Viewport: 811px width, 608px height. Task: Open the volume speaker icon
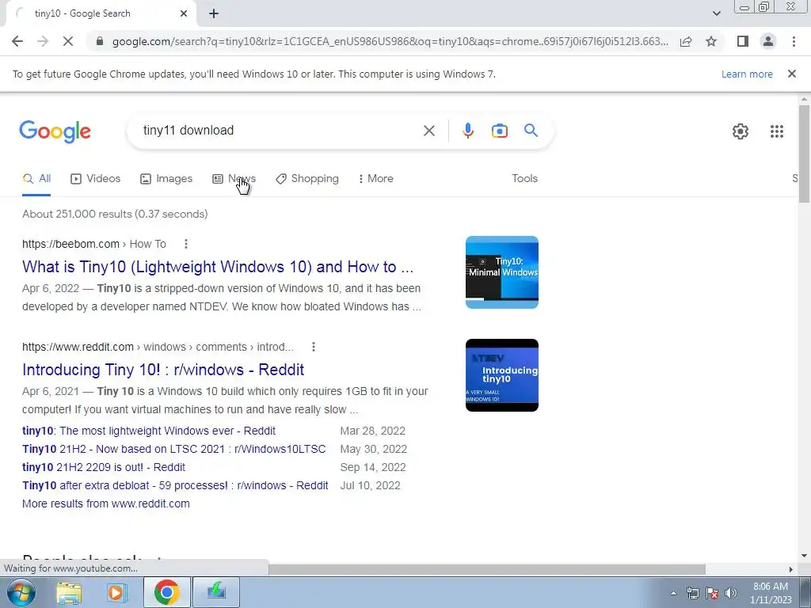[x=731, y=594]
